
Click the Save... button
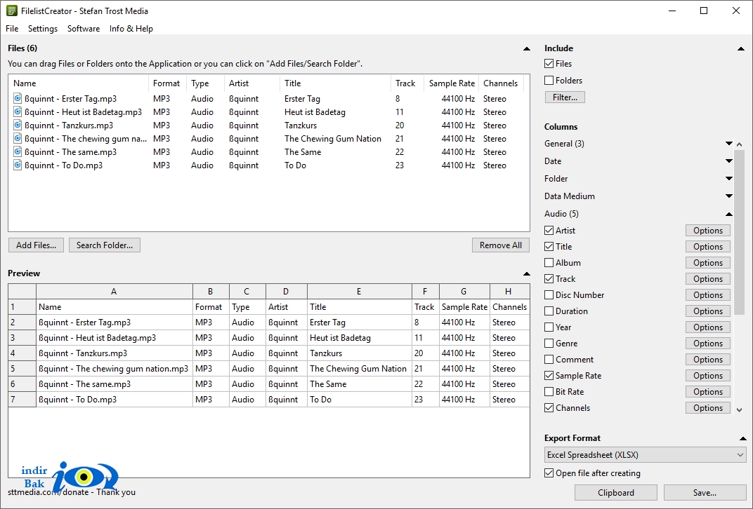[x=705, y=493]
